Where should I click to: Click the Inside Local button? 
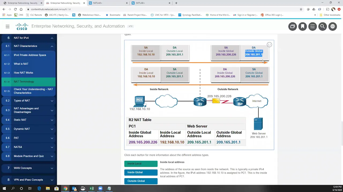141,164
